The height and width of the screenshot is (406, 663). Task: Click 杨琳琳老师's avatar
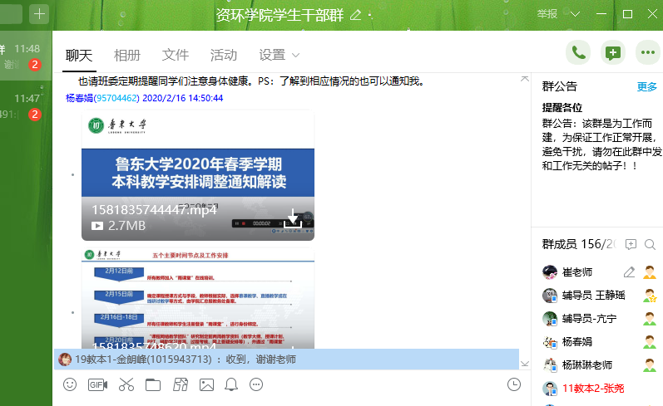[x=550, y=365]
